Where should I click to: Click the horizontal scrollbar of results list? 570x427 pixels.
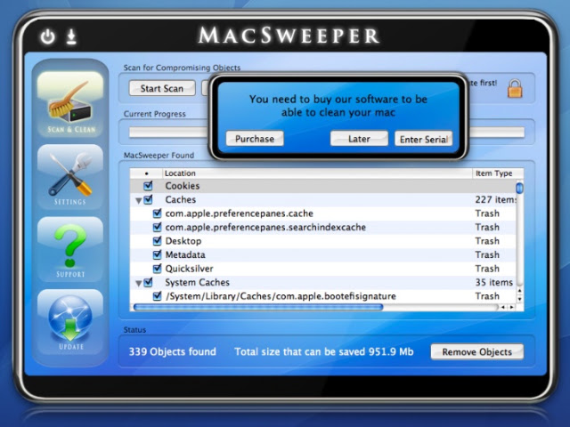(x=258, y=307)
